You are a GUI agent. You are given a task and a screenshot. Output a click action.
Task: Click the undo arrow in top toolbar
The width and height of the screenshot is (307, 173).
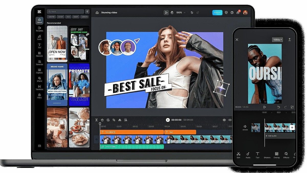tap(192, 13)
